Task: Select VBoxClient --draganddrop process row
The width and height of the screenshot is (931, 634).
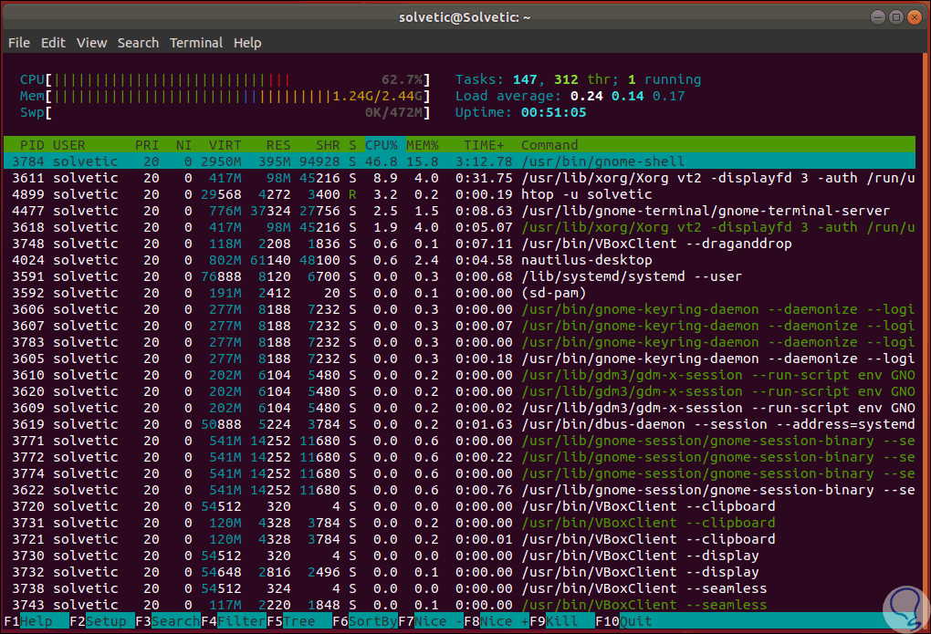Action: 459,244
